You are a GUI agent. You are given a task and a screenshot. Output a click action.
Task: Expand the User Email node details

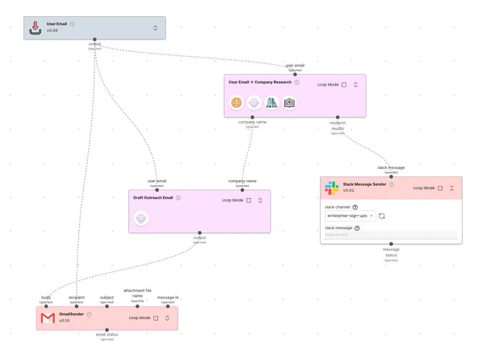click(x=155, y=28)
